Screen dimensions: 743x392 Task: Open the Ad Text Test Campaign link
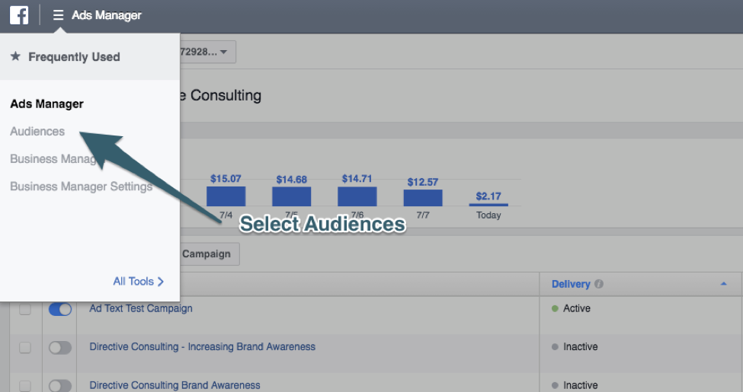point(141,309)
